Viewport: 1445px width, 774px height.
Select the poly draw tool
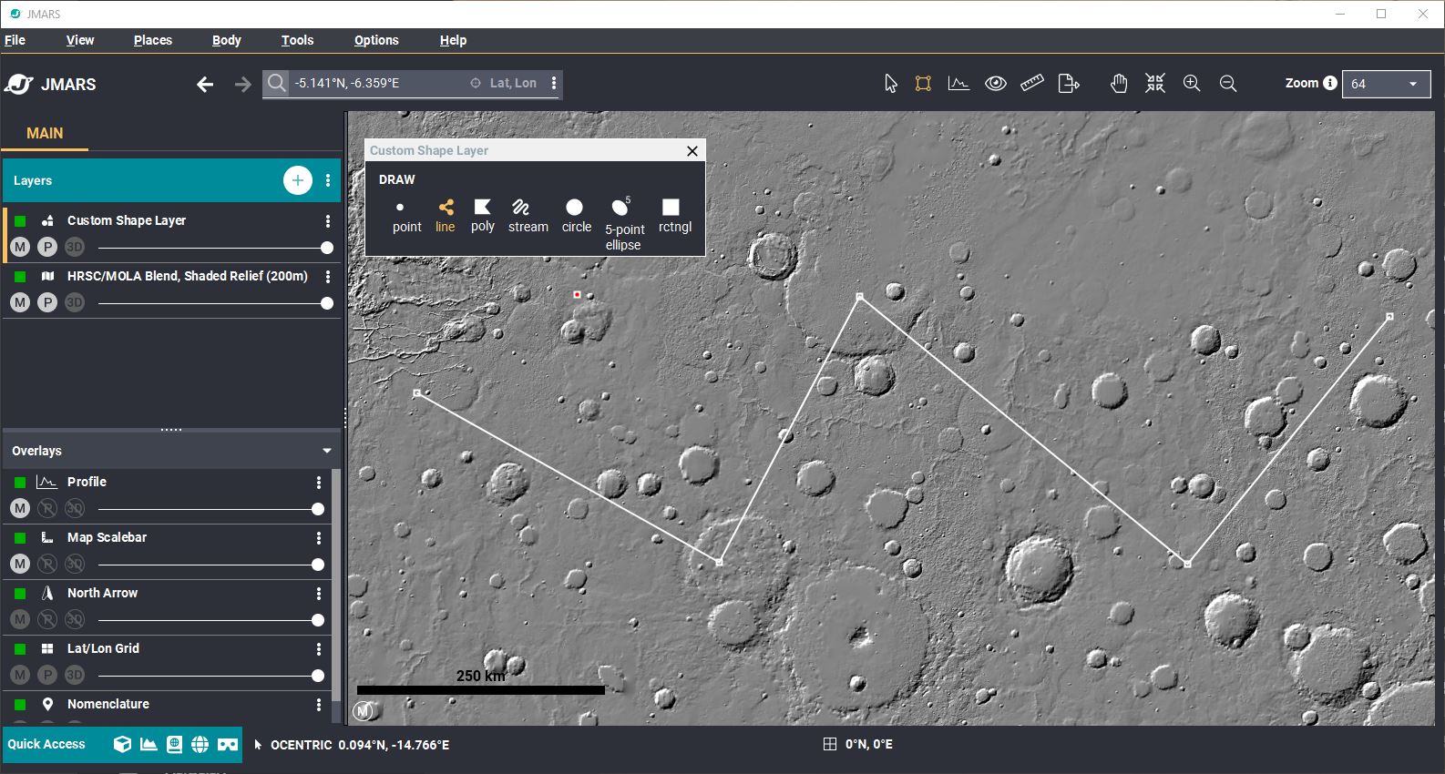483,217
